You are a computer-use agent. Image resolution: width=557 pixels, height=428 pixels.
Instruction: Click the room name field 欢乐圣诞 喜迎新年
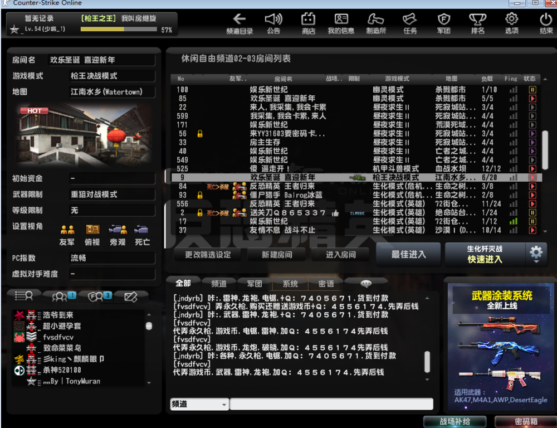(101, 60)
